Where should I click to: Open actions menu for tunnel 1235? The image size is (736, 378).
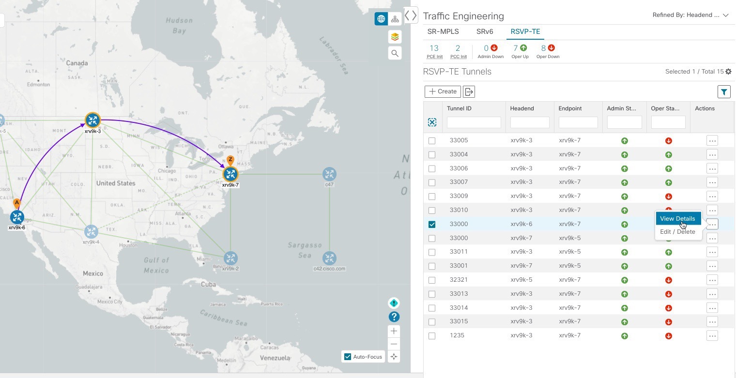pos(712,336)
